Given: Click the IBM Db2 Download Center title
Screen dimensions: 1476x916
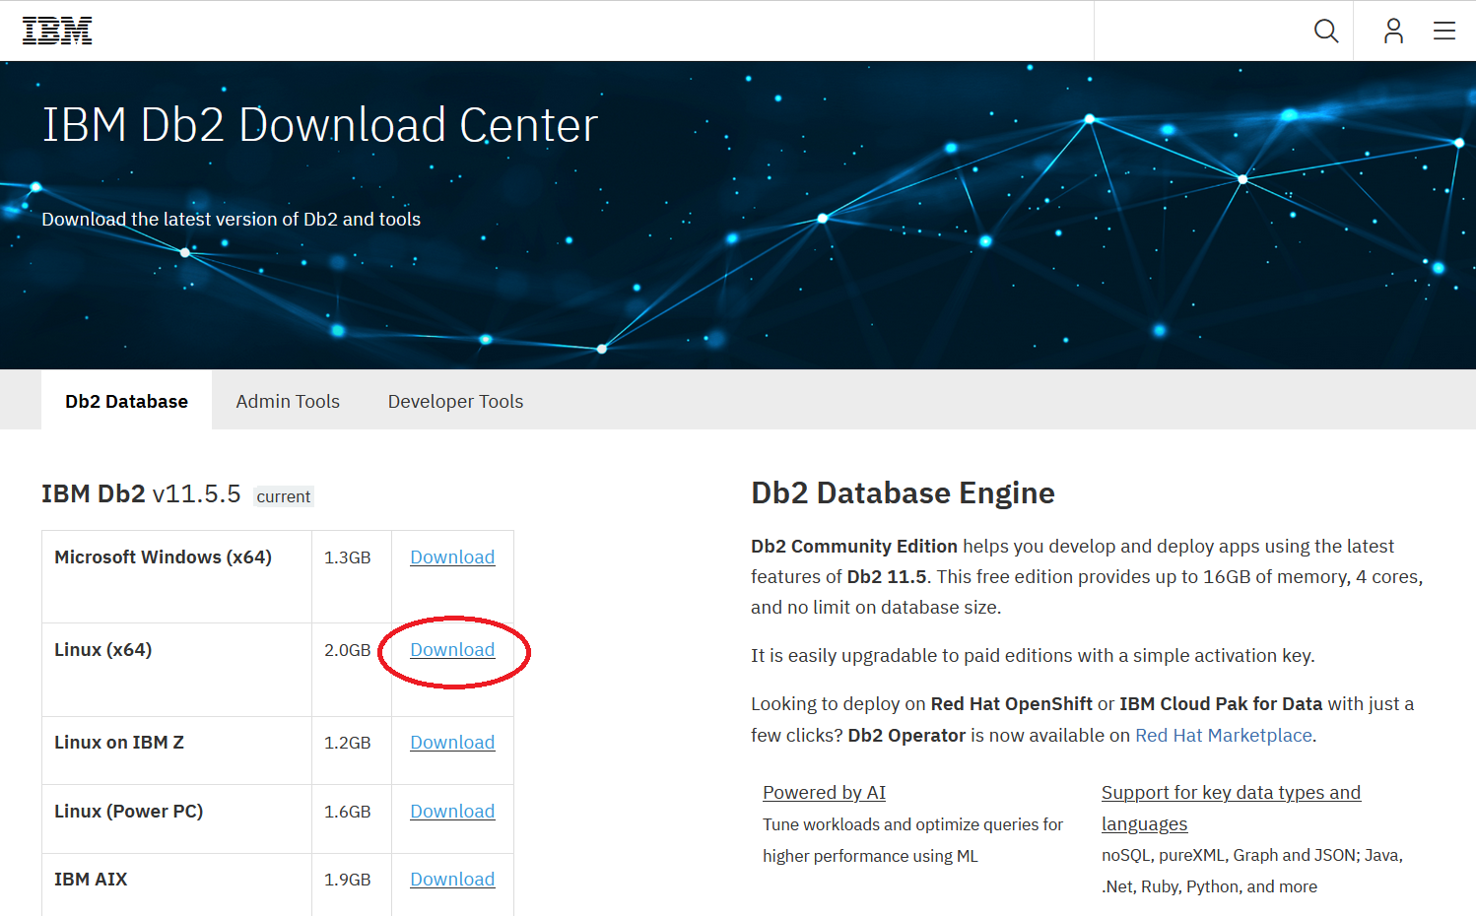Looking at the screenshot, I should pos(320,125).
